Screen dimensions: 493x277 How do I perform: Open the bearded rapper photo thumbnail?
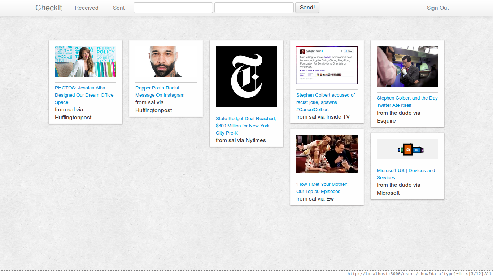[166, 61]
